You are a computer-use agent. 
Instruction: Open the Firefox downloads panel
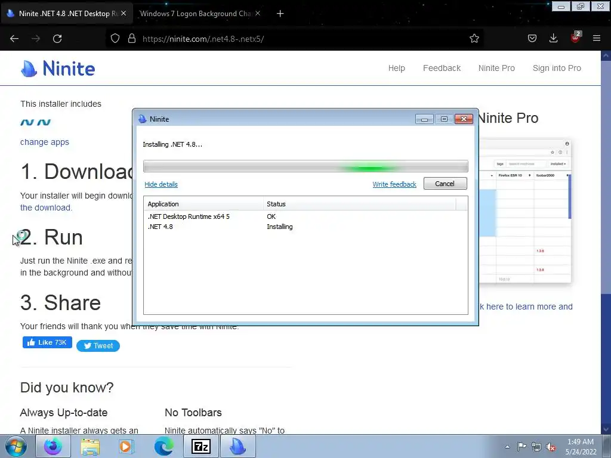553,39
